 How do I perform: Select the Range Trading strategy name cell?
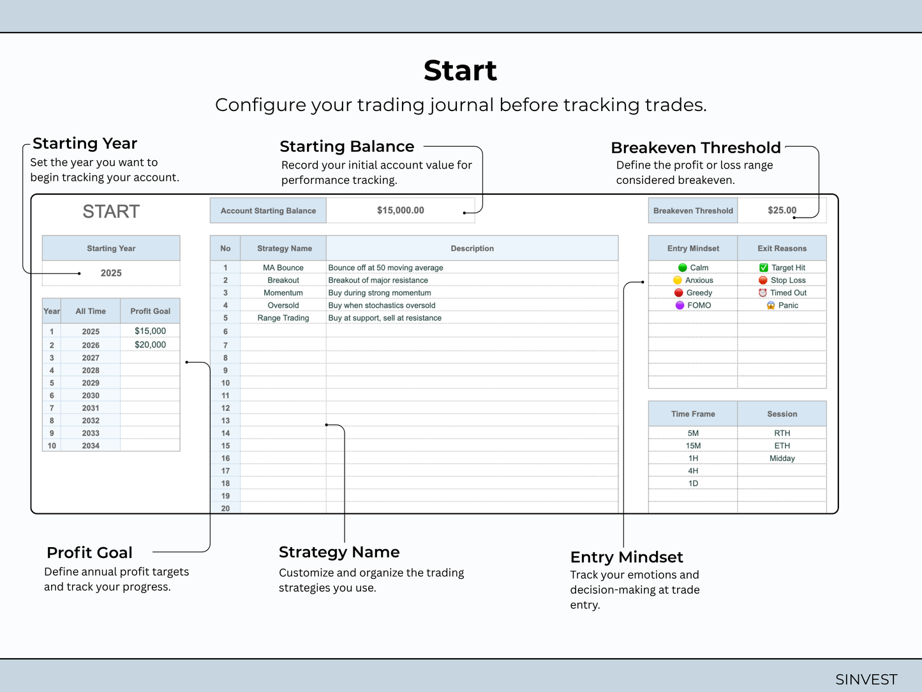tap(283, 318)
